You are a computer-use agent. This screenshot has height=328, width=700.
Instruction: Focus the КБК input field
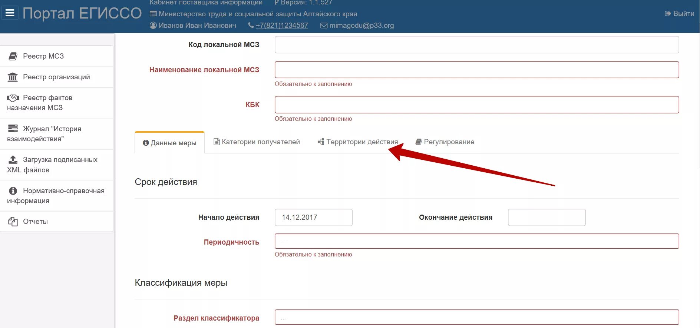click(477, 105)
